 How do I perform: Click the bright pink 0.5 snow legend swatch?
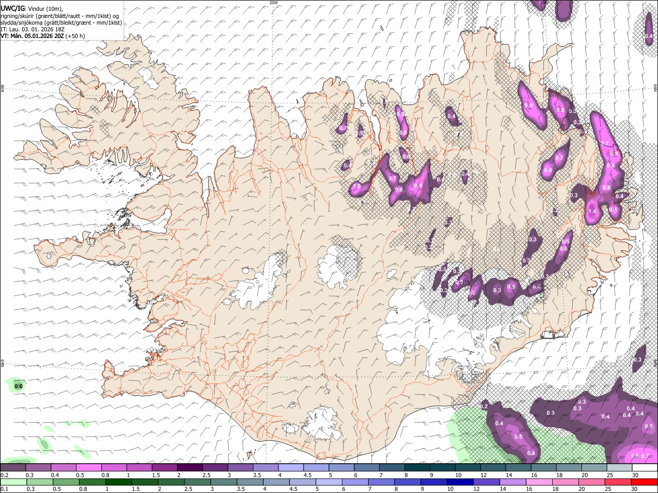[88, 468]
